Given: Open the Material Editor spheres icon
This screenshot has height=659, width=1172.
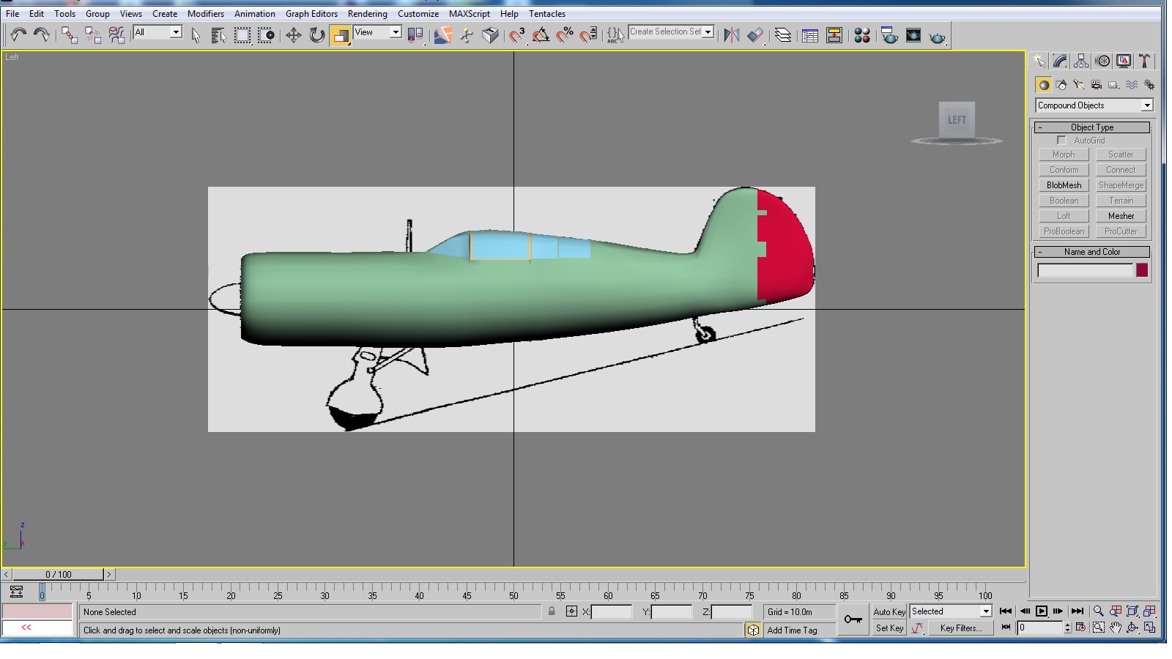Looking at the screenshot, I should click(x=862, y=35).
